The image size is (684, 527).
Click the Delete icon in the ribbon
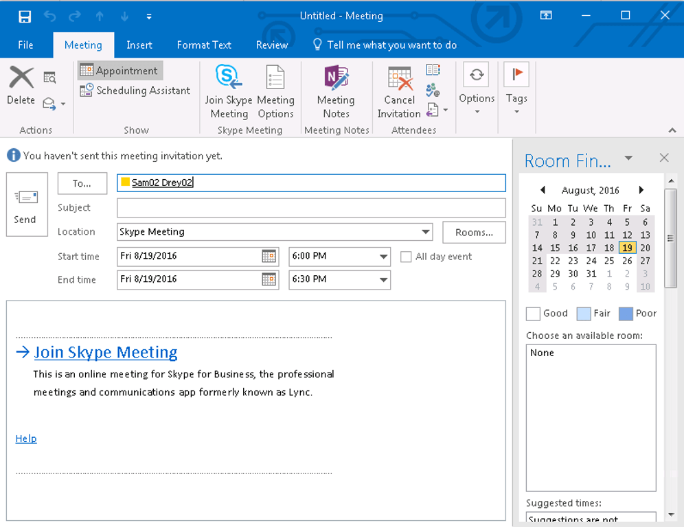pos(21,77)
